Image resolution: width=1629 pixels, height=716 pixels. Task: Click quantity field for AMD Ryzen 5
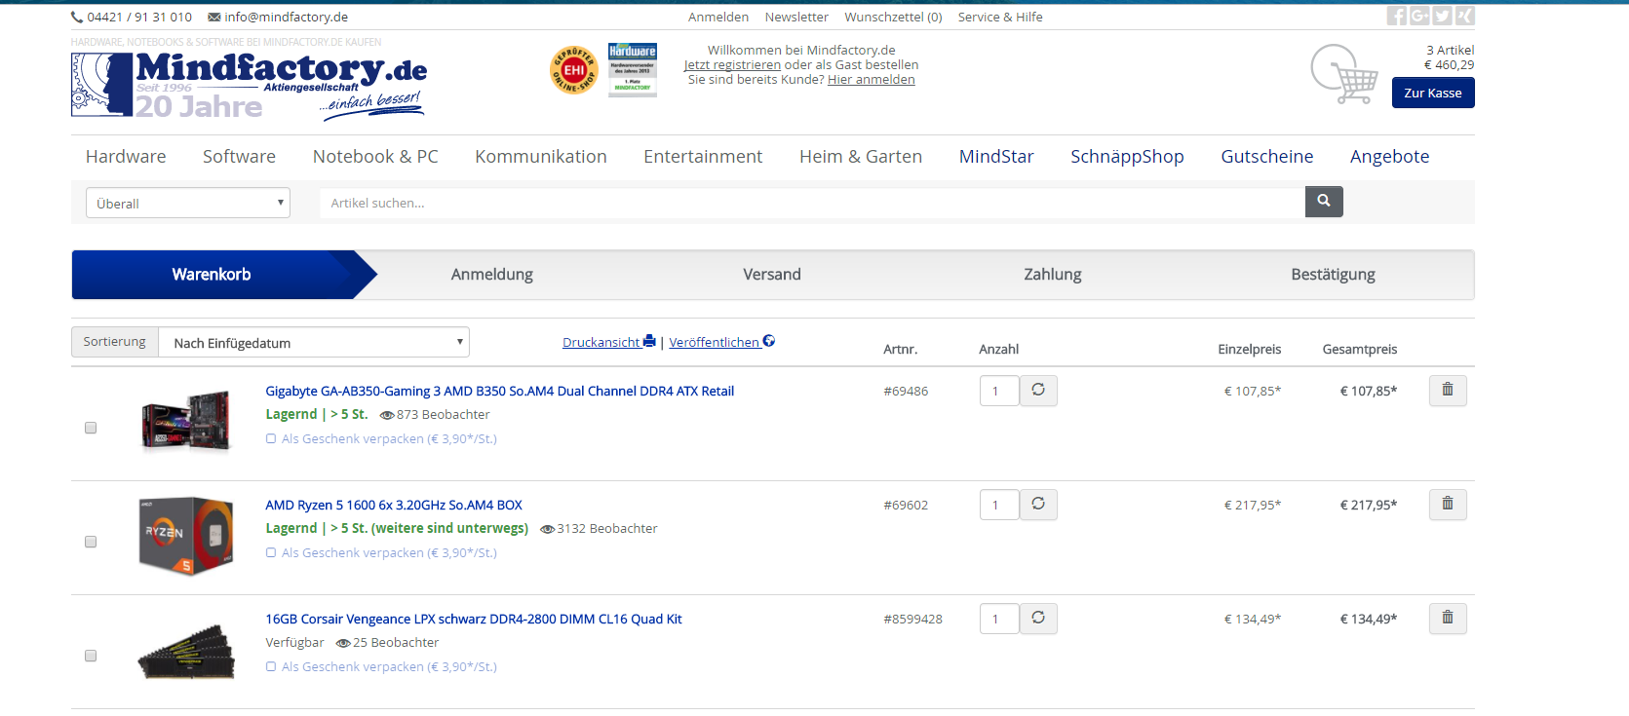[x=999, y=505]
